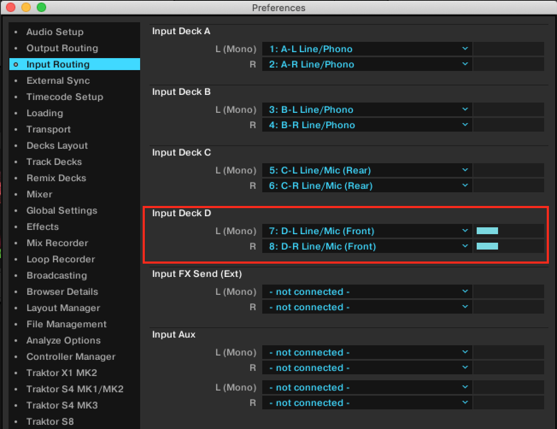Click the Input Deck D heading

[x=182, y=213]
